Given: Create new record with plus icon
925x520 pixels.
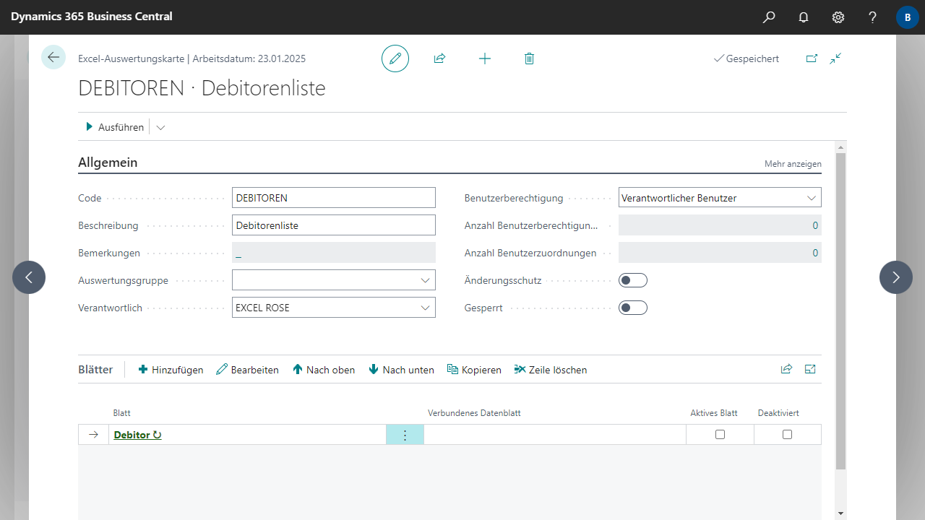Looking at the screenshot, I should 485,58.
